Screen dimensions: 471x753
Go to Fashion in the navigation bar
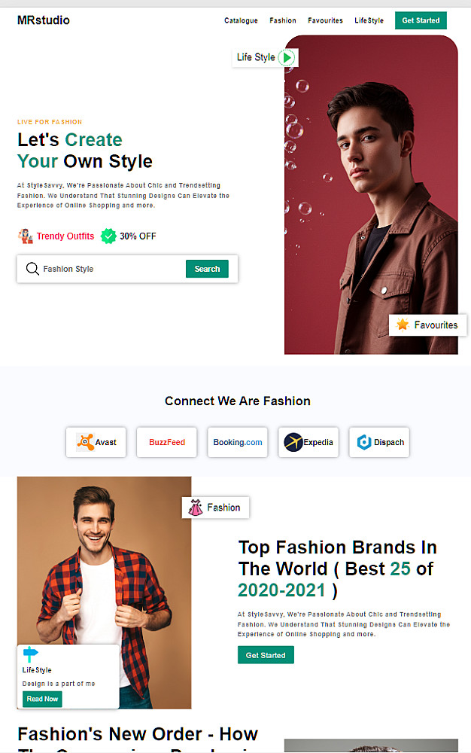coord(282,20)
